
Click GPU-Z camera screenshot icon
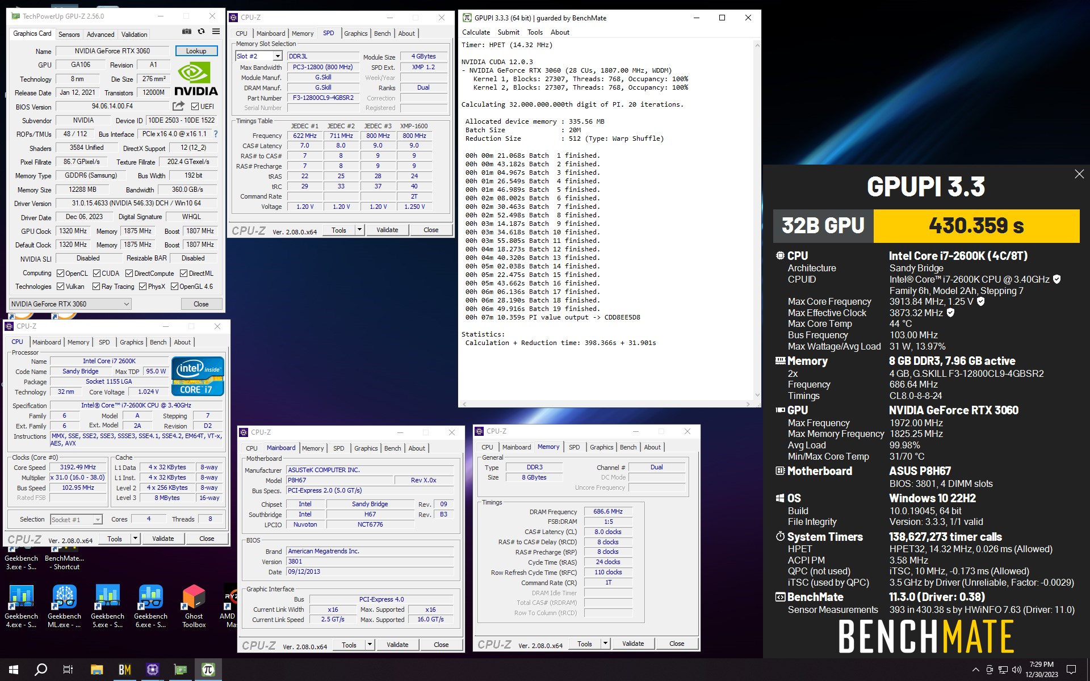click(186, 32)
